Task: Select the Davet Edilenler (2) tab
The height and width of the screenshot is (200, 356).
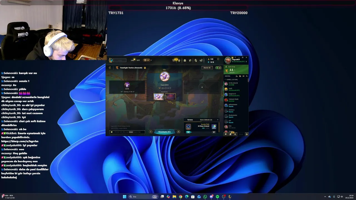Action: (206, 120)
